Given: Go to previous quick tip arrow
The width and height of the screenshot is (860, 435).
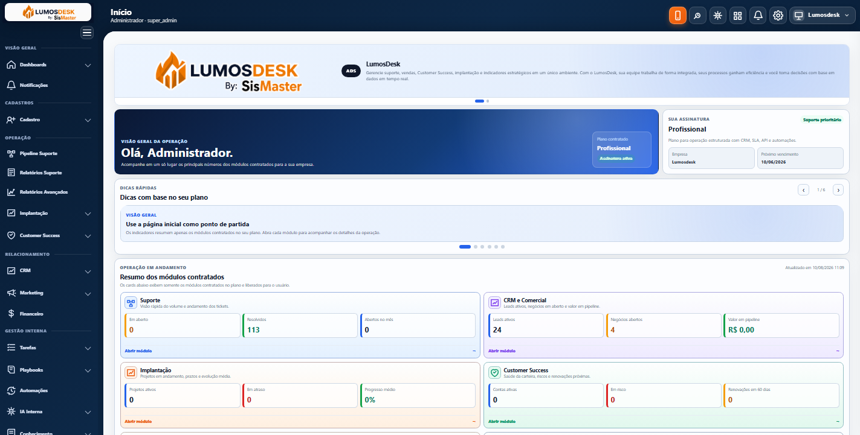Looking at the screenshot, I should click(804, 190).
